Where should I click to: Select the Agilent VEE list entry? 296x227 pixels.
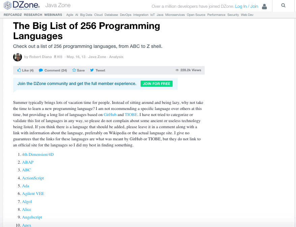pos(33,194)
